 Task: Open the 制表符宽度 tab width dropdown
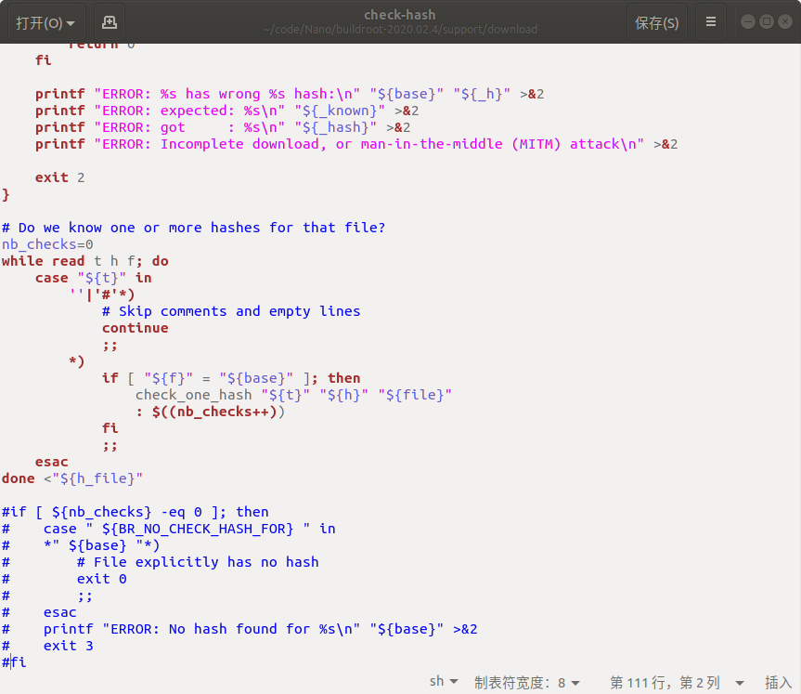pos(527,681)
